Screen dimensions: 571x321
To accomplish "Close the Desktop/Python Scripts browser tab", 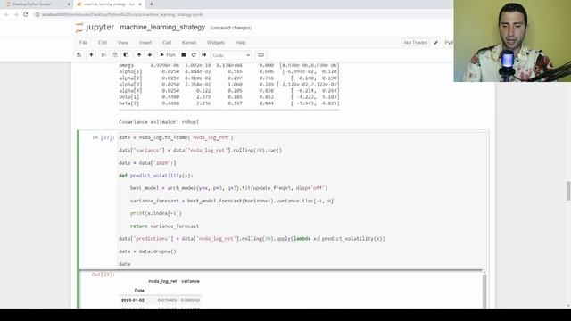I will click(x=69, y=4).
